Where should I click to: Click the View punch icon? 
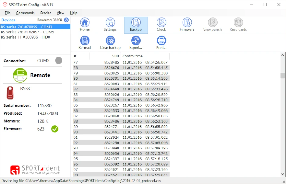pyautogui.click(x=212, y=25)
